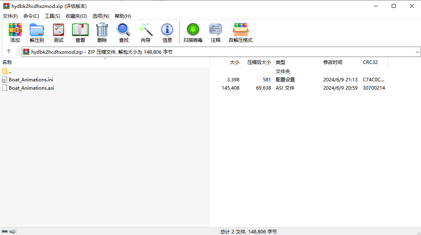
Task: Click date 2024/6/9 21:13
Action: tap(340, 79)
